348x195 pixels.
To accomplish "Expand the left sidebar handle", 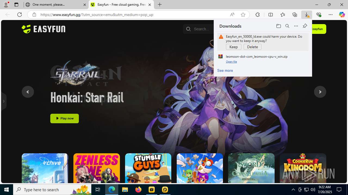I will tap(4, 101).
